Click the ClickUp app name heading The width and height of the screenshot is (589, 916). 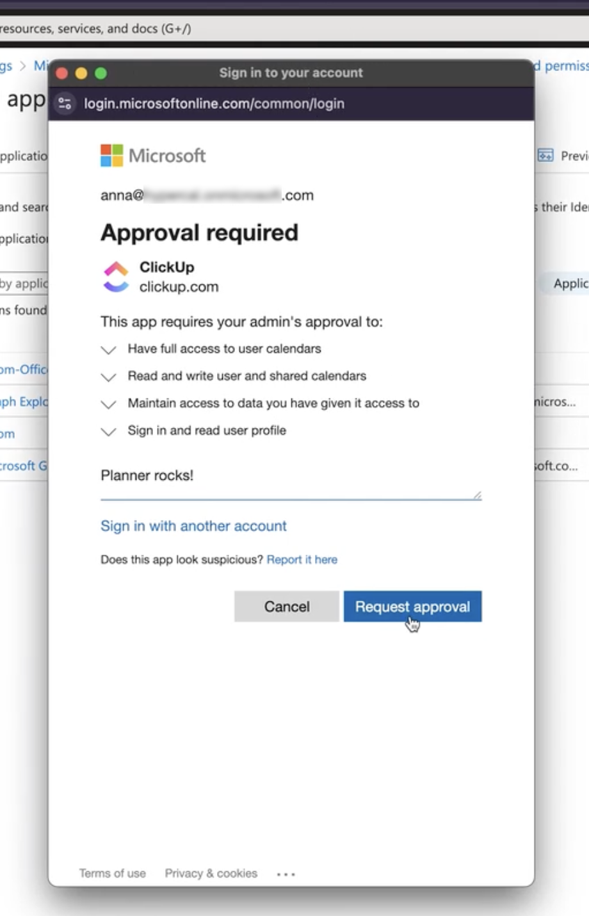pos(167,267)
